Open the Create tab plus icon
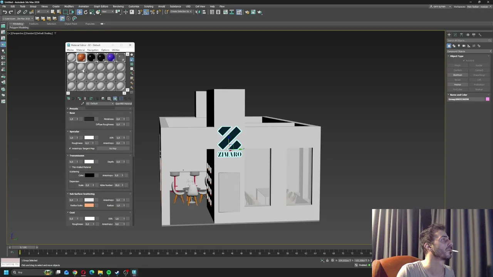 pos(449,35)
